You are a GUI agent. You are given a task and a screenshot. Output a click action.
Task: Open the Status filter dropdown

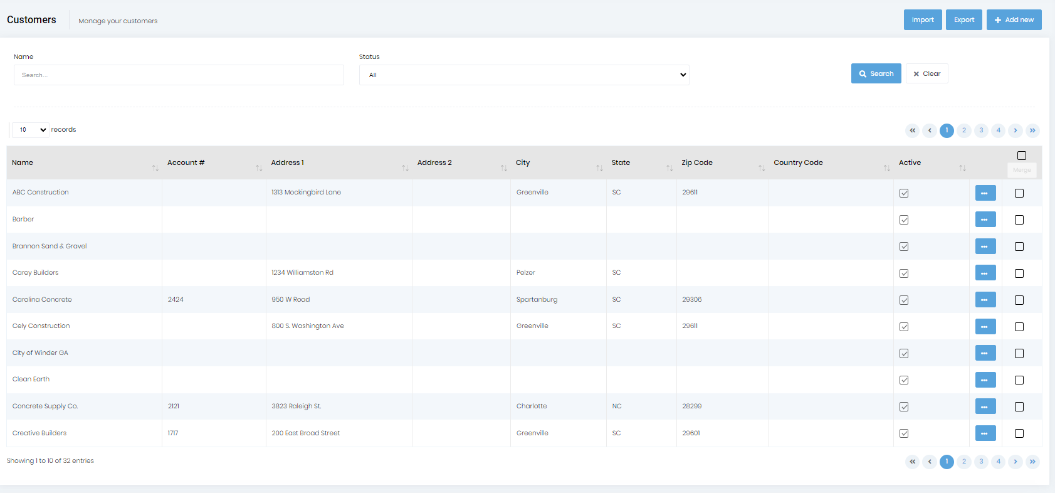pos(524,75)
